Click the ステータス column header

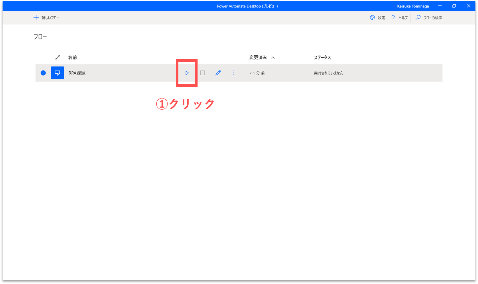[322, 58]
